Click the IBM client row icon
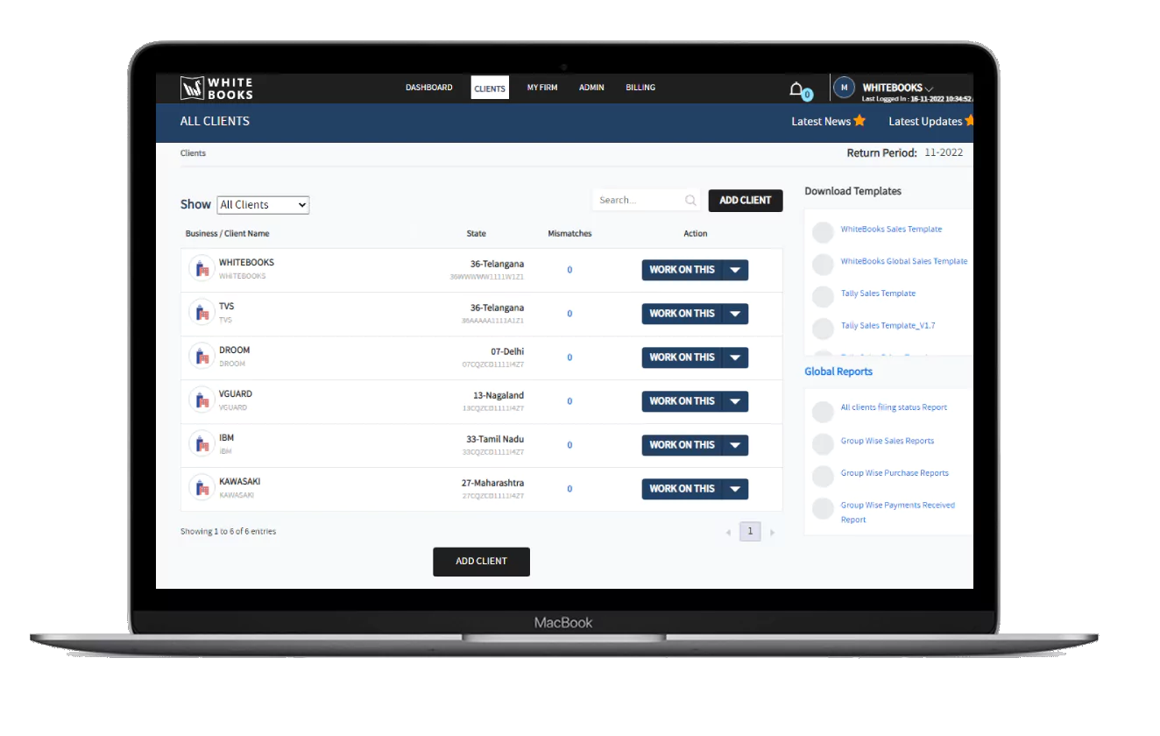 202,444
